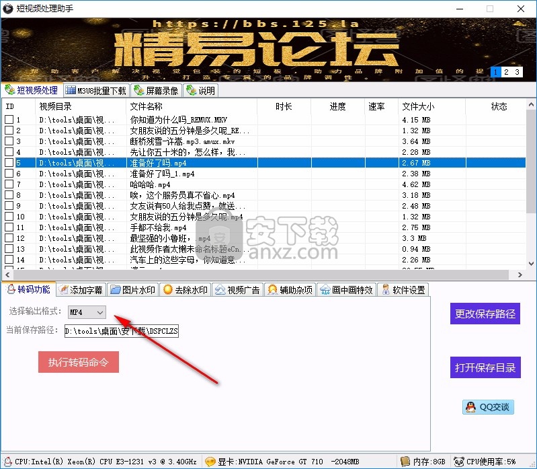This screenshot has height=469, width=537.
Task: Click horizontal scroll left arrow
Action: click(7, 275)
